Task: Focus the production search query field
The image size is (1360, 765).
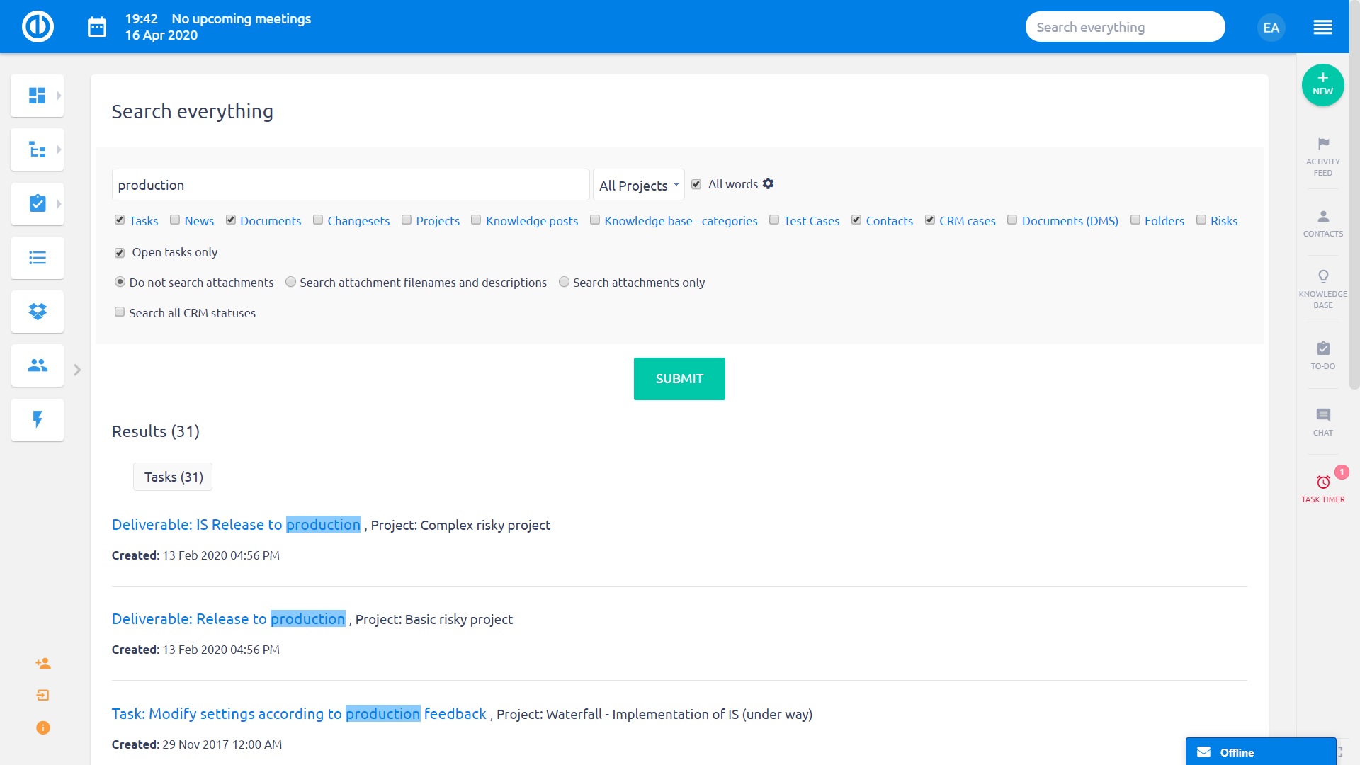Action: pos(351,185)
